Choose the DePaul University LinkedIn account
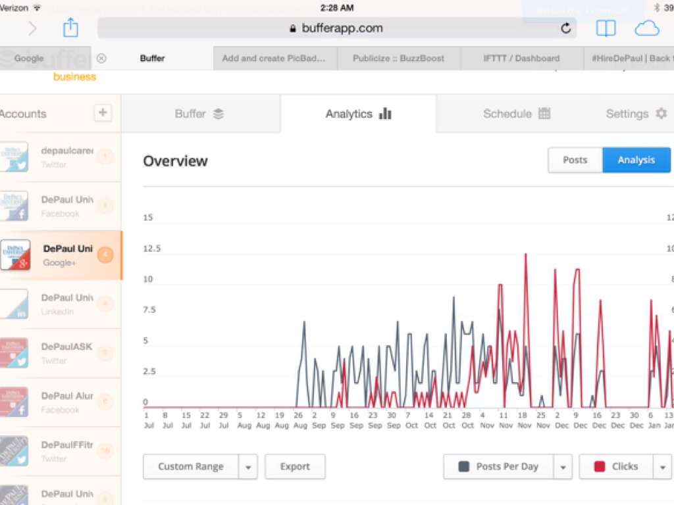674x505 pixels. coord(59,304)
